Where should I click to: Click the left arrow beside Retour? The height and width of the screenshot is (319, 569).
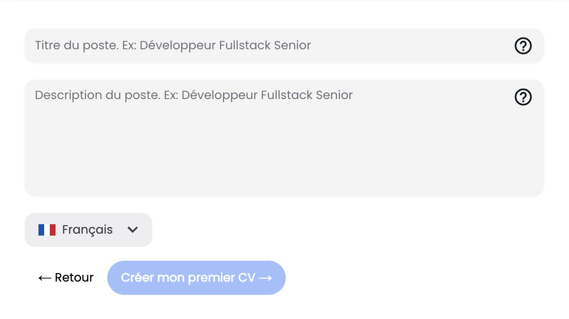45,278
